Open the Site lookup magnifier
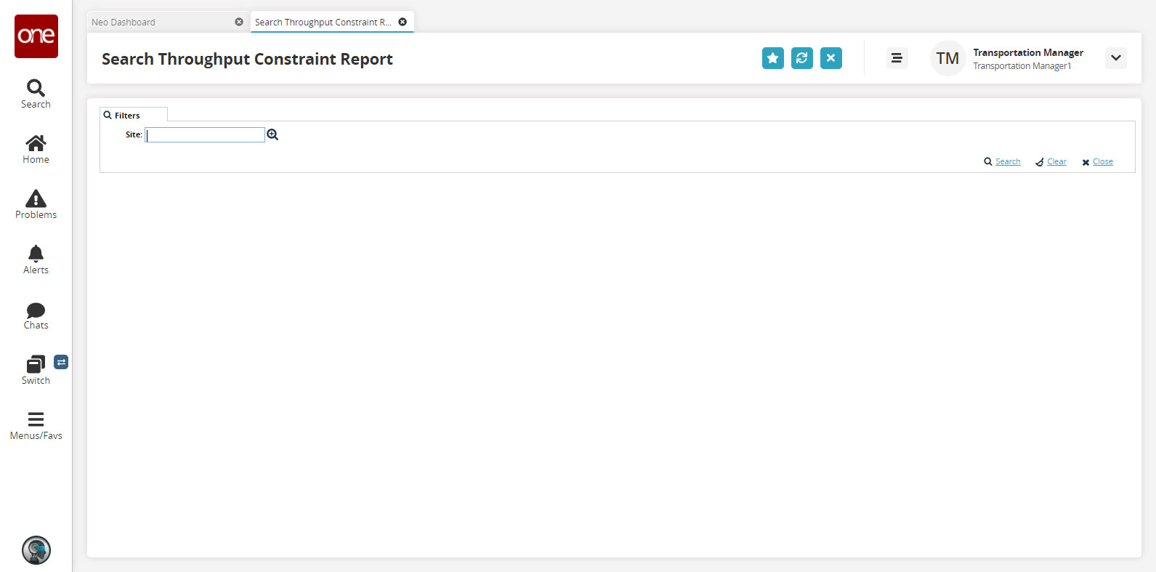This screenshot has height=572, width=1156. tap(272, 134)
